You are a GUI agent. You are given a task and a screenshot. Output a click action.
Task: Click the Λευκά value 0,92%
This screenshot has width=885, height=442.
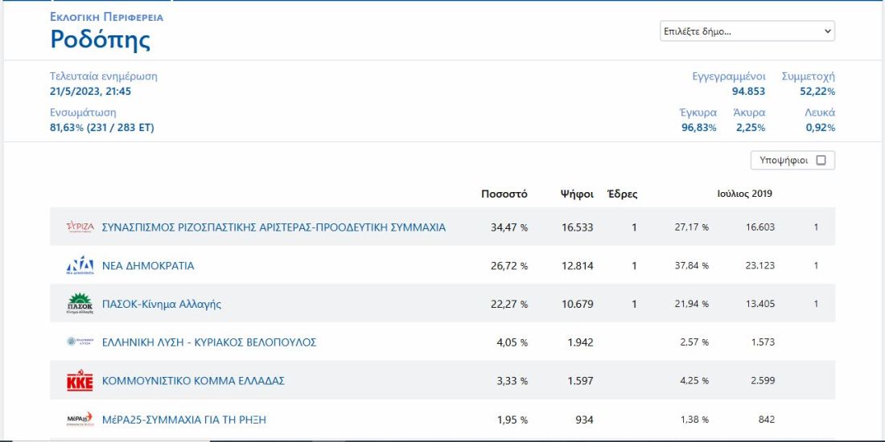click(x=821, y=128)
